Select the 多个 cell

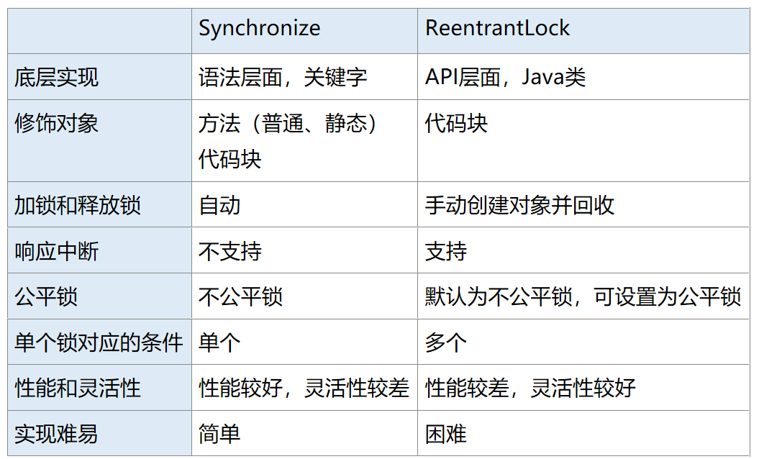point(446,342)
